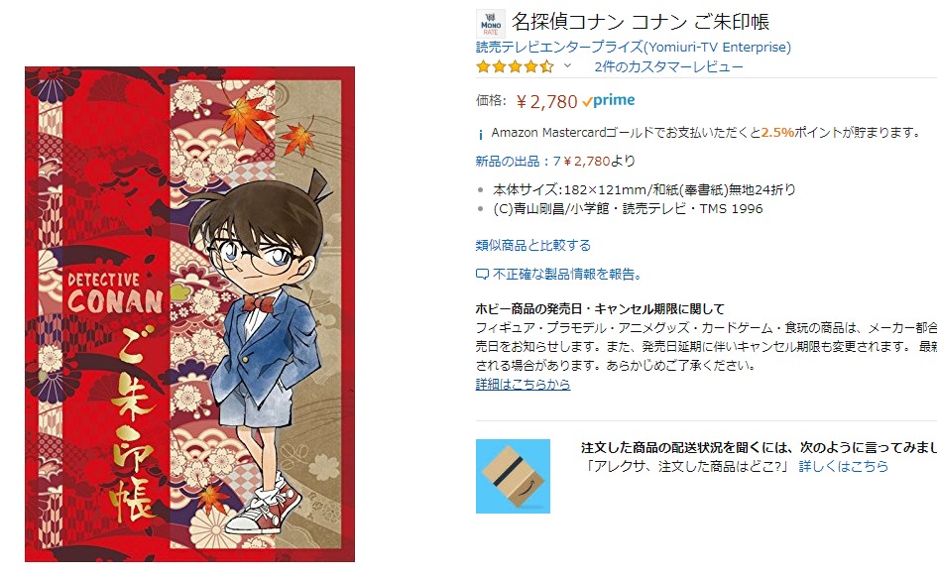Screen dimensions: 937x576
Task: Open 2件のカスタマーレビュー link
Action: 668,67
